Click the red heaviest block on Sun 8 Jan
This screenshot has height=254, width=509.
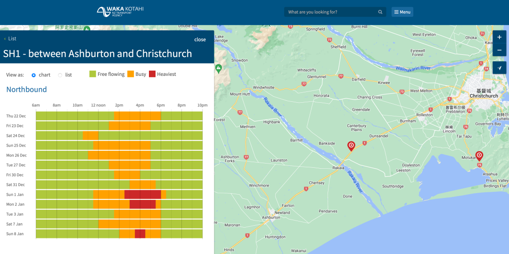[x=140, y=234]
